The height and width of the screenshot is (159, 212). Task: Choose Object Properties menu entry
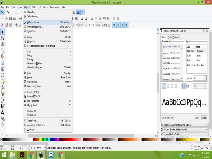[x=48, y=27]
